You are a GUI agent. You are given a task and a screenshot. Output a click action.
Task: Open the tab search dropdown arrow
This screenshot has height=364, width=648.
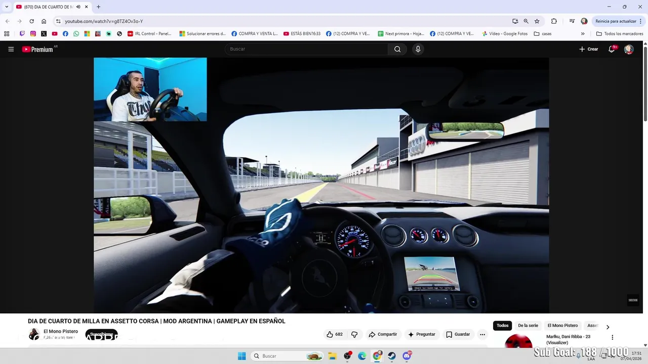click(x=7, y=7)
